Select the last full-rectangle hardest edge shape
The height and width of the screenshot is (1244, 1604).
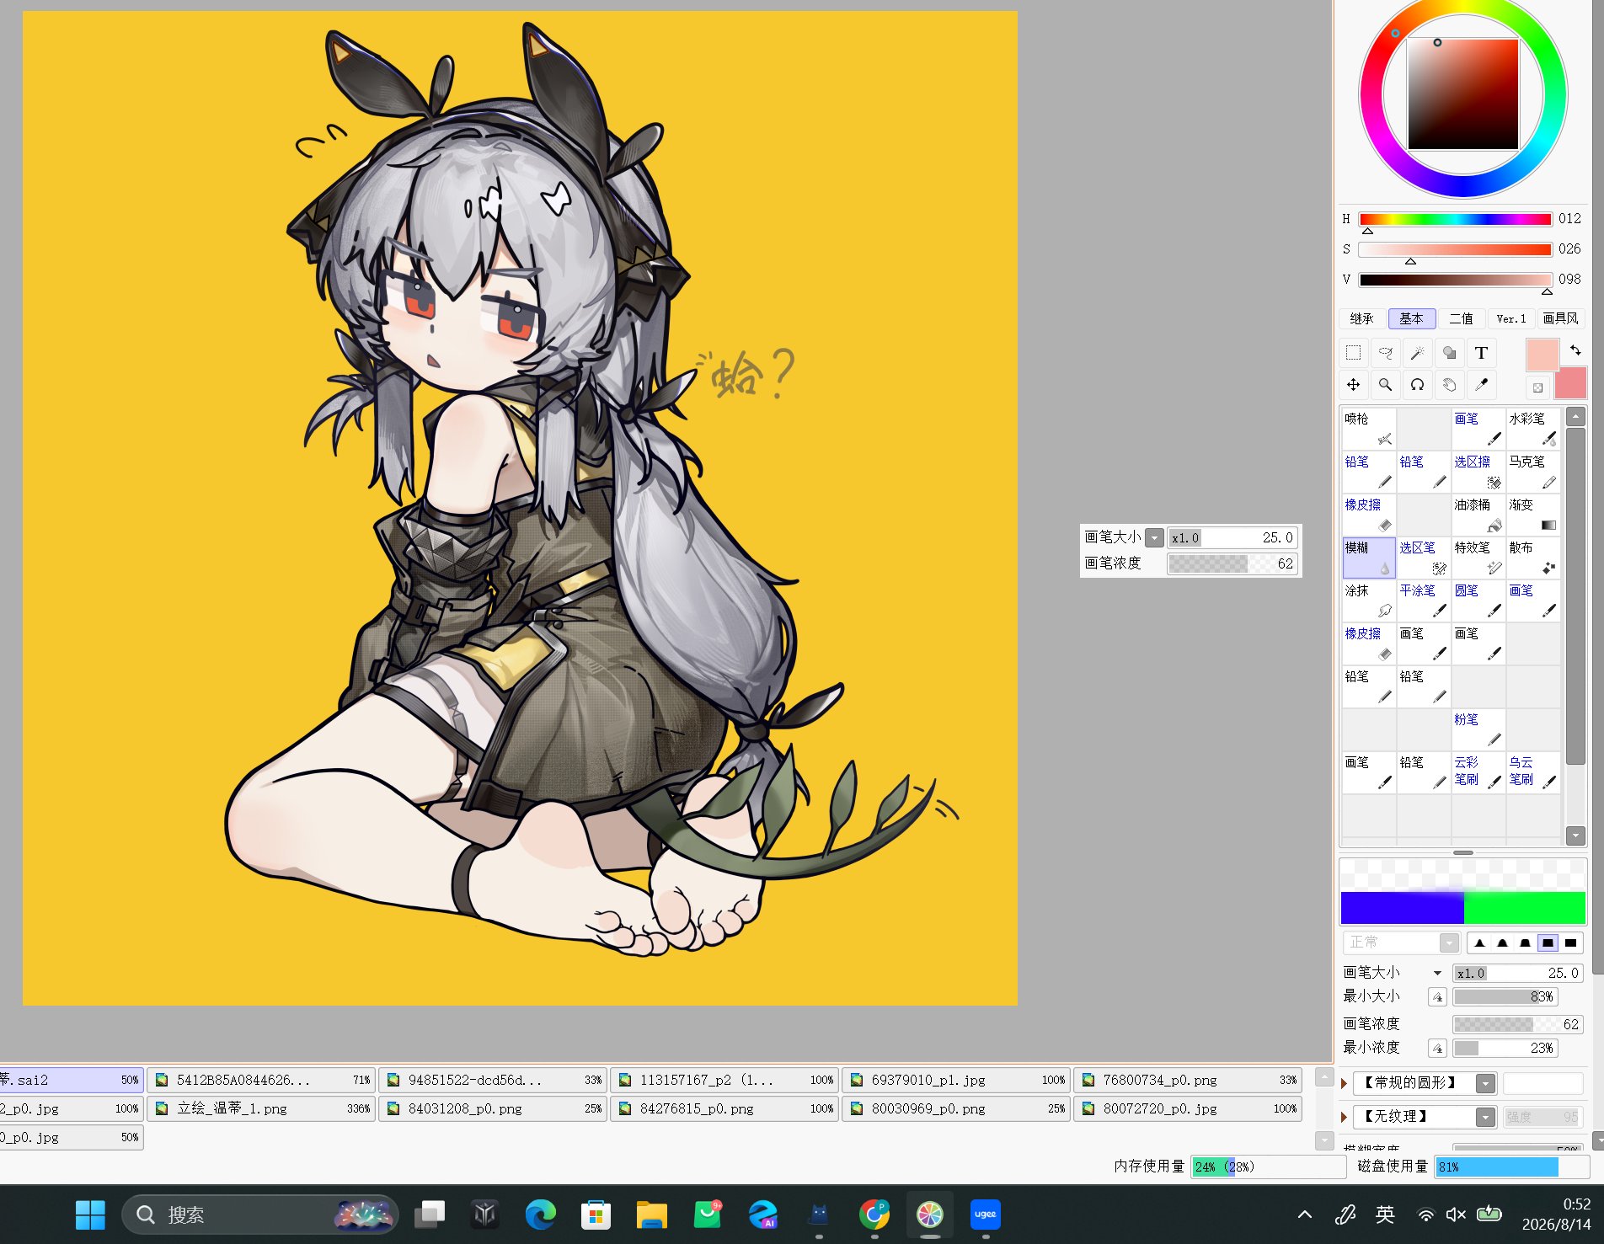(x=1570, y=943)
